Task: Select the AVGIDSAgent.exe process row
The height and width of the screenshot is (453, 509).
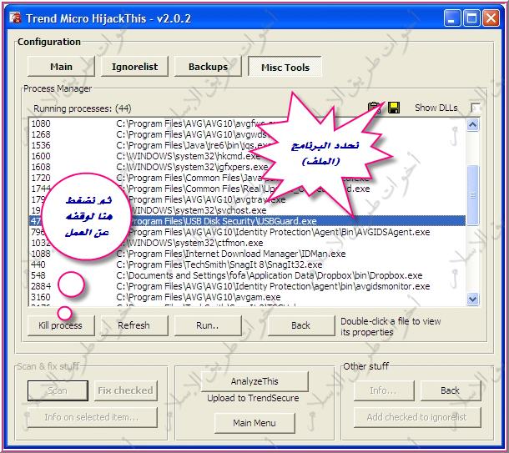Action: point(247,232)
